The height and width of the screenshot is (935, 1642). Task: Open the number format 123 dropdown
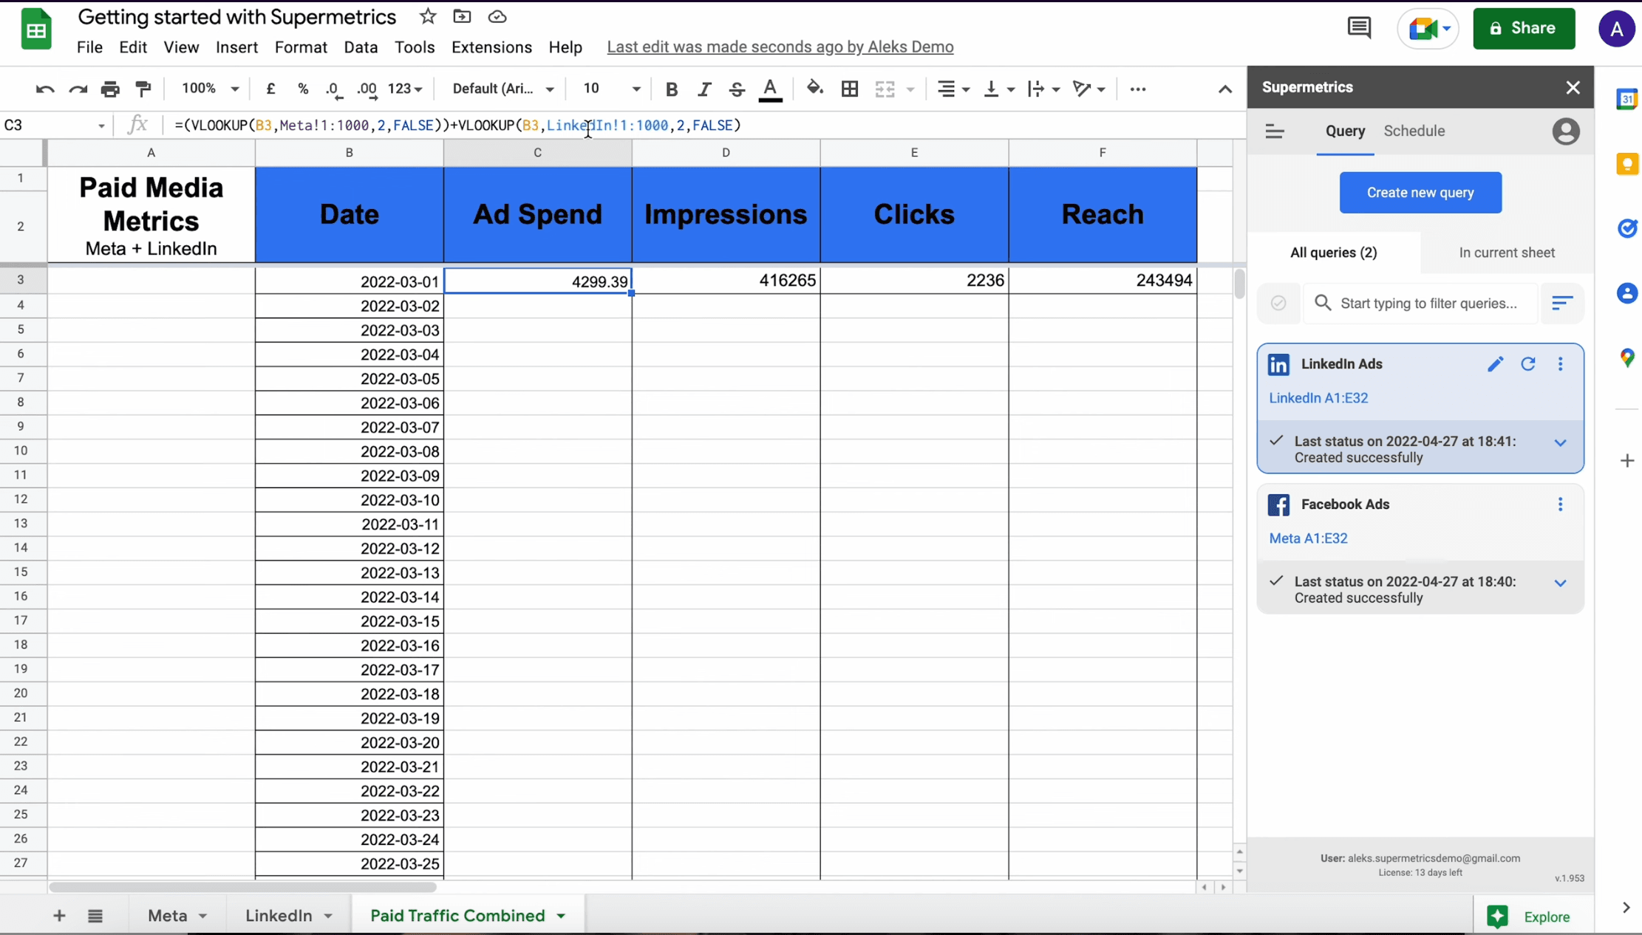coord(405,89)
